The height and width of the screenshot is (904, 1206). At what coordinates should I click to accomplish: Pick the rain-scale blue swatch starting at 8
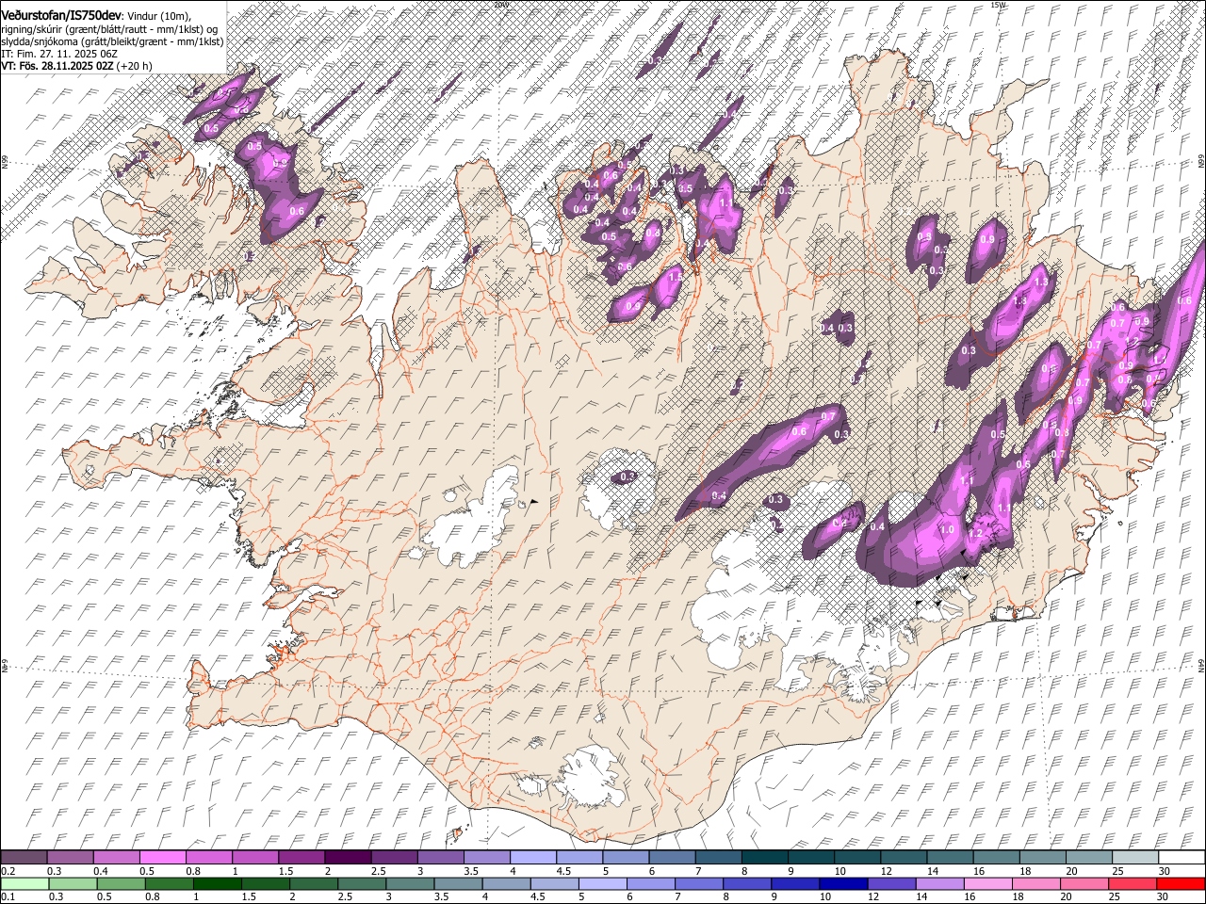(747, 883)
